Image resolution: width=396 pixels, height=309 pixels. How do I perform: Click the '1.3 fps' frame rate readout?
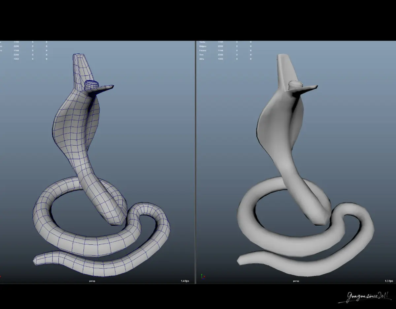pyautogui.click(x=389, y=281)
